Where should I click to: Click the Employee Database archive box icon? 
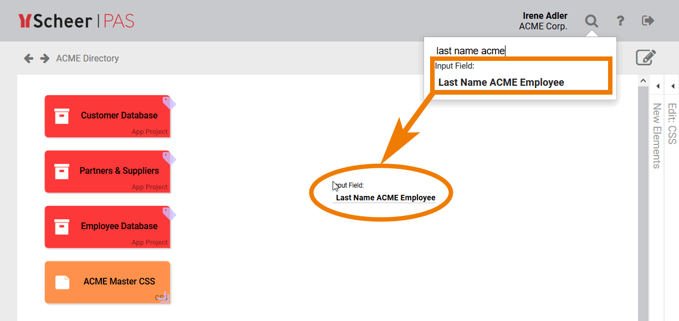coord(62,226)
